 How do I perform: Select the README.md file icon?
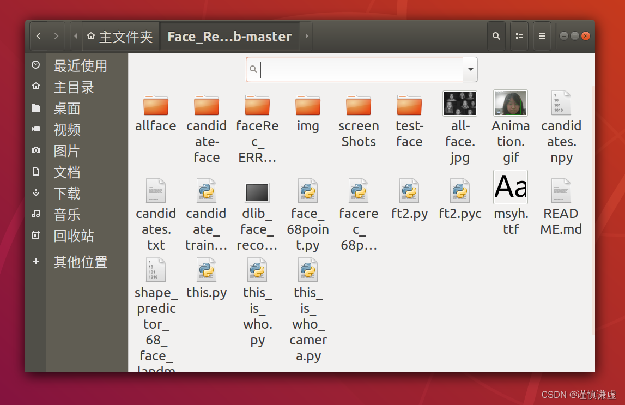(561, 191)
